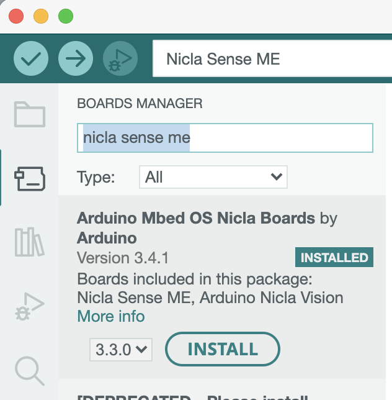Click the INSTALL button
Viewport: 392px width, 400px height.
(222, 349)
